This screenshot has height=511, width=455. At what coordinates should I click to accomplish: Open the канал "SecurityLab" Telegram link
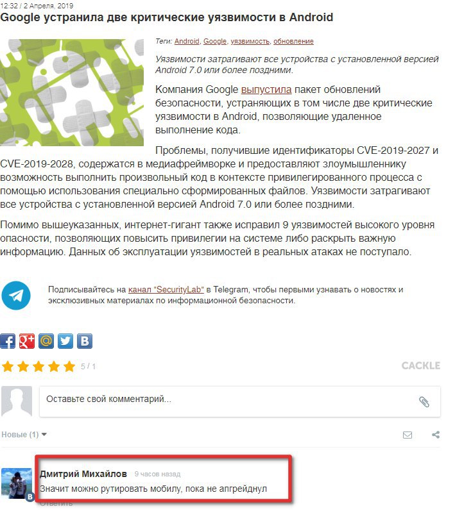[166, 289]
